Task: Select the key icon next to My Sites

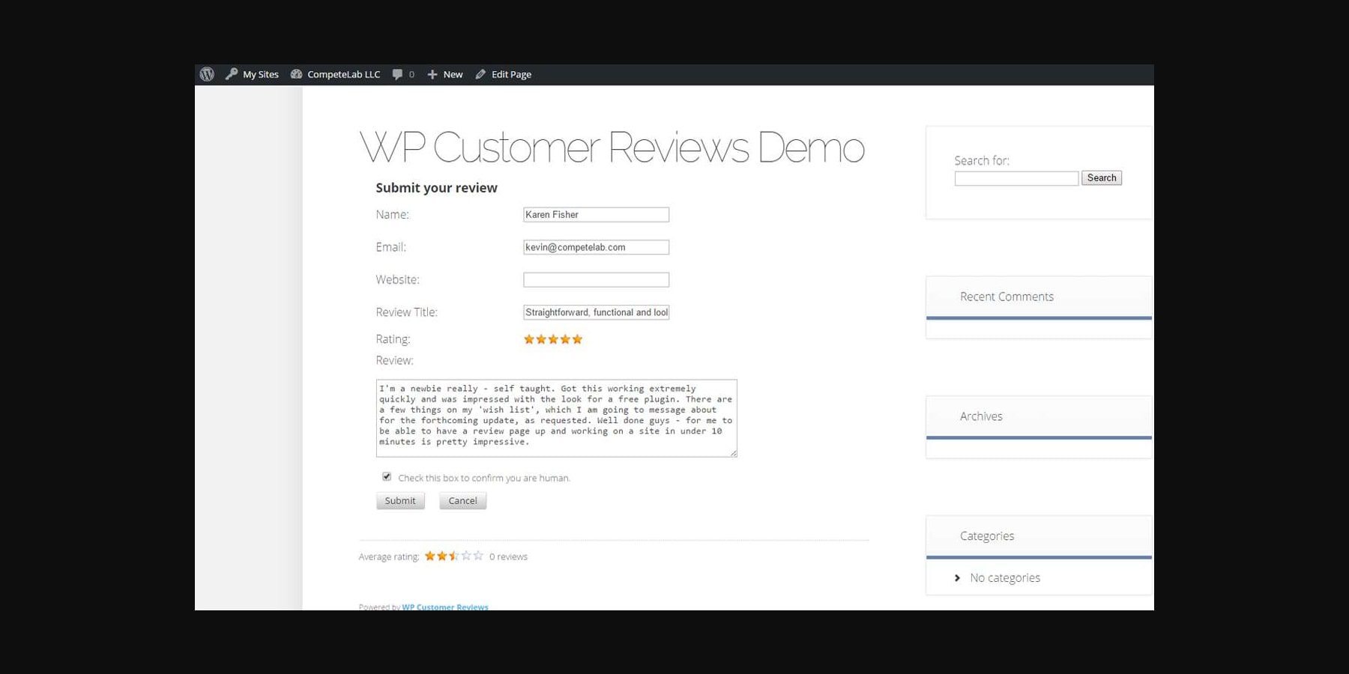Action: tap(232, 73)
